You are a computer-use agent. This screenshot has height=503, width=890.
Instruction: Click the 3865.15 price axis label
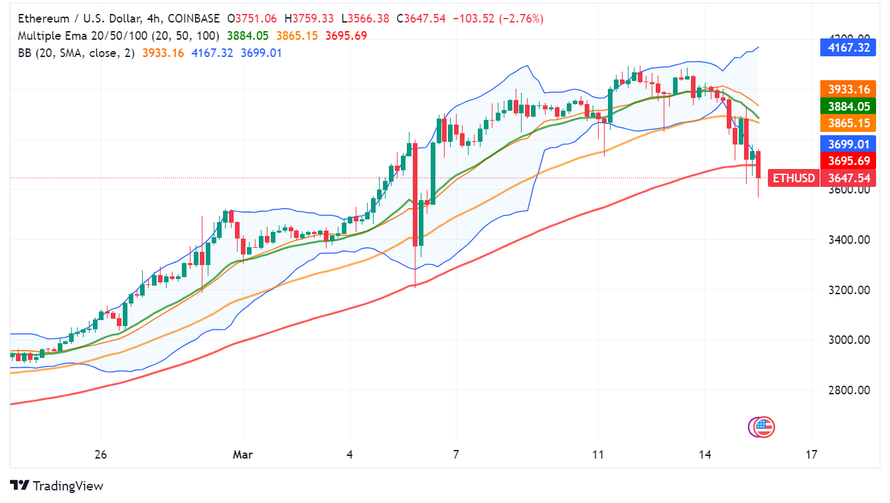tap(849, 123)
